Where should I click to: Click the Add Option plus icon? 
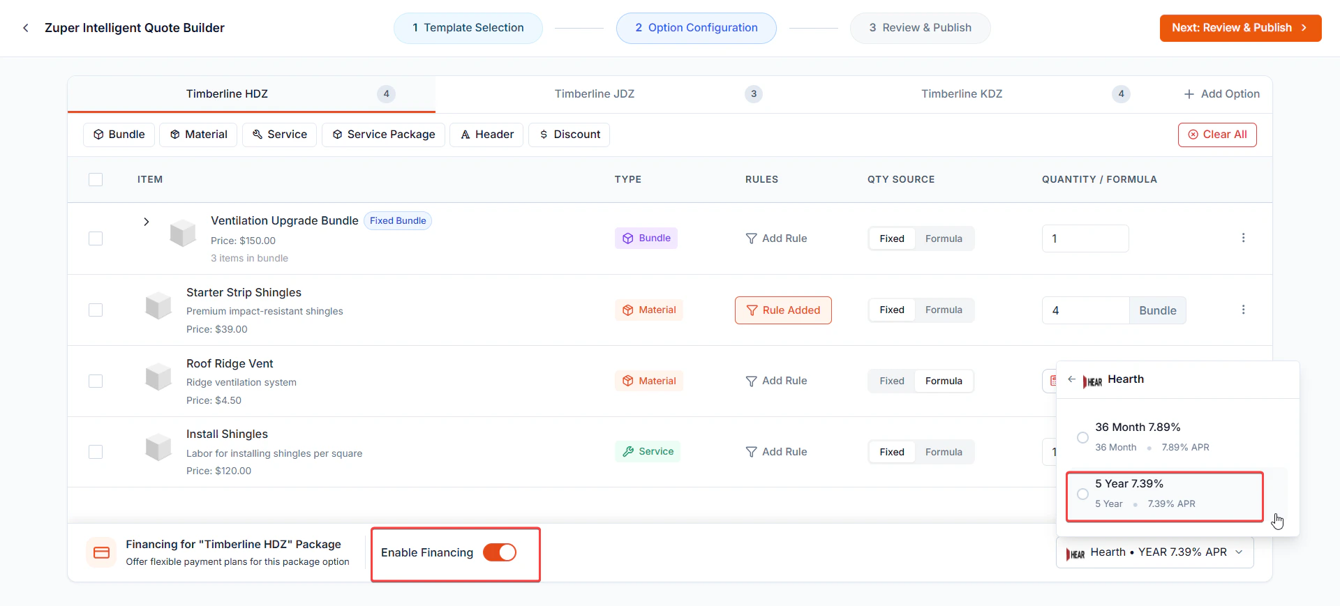point(1189,94)
